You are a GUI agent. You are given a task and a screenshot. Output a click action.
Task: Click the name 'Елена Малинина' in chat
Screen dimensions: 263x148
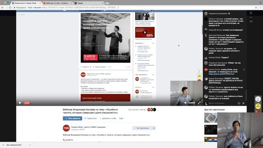[x=216, y=79]
